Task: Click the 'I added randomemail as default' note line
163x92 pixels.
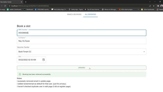Action: 42,84
